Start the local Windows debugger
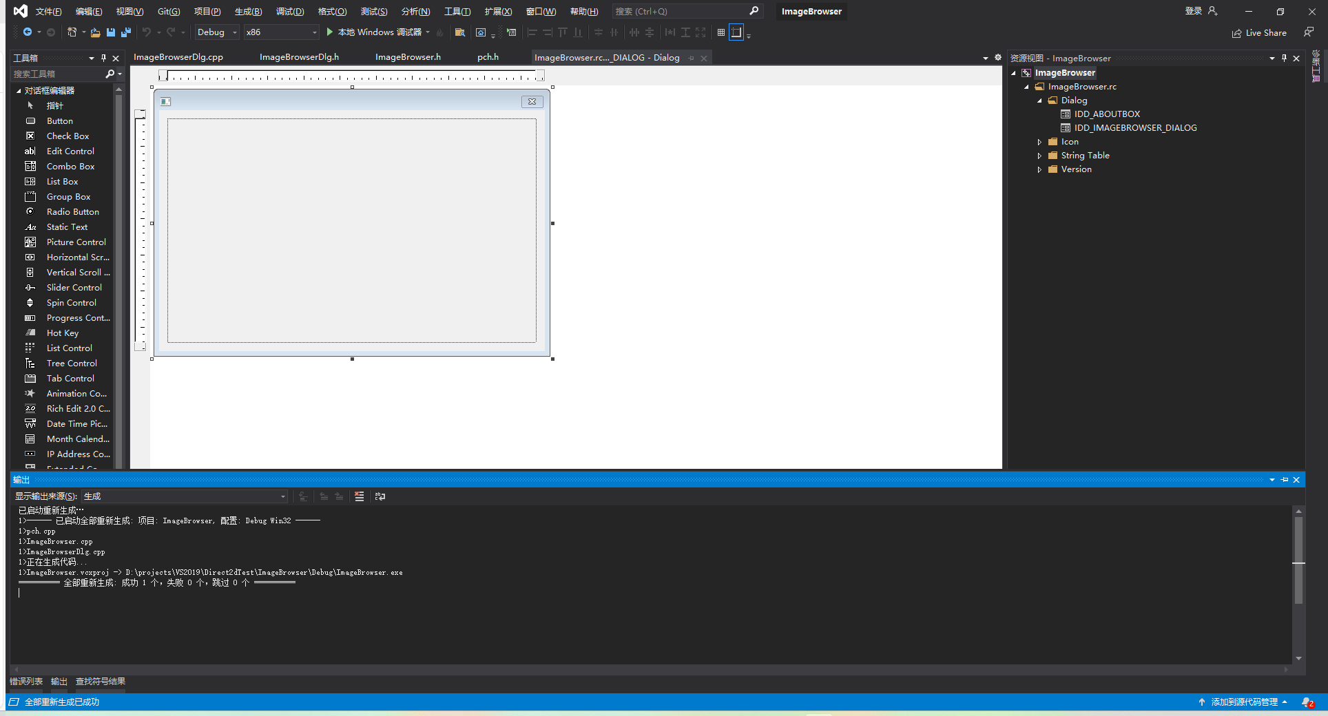Viewport: 1328px width, 716px height. click(x=374, y=32)
